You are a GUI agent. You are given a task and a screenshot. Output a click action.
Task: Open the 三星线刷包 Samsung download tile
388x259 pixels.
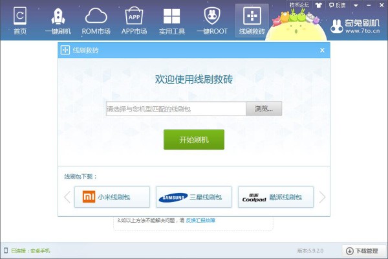coord(194,197)
